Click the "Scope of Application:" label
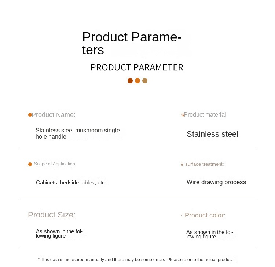275x267 pixels. pos(55,164)
